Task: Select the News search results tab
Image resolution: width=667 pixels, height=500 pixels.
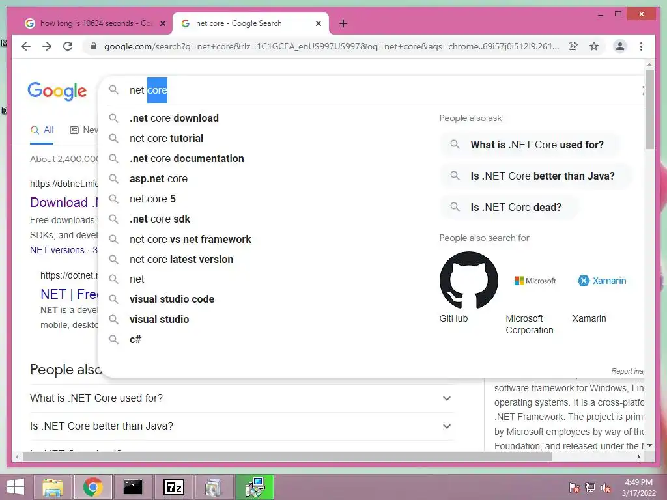Action: click(84, 130)
